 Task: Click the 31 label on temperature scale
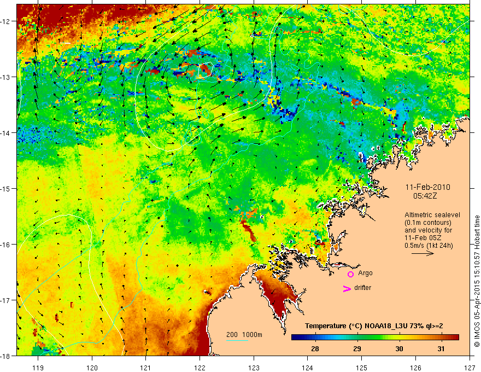coord(441,348)
